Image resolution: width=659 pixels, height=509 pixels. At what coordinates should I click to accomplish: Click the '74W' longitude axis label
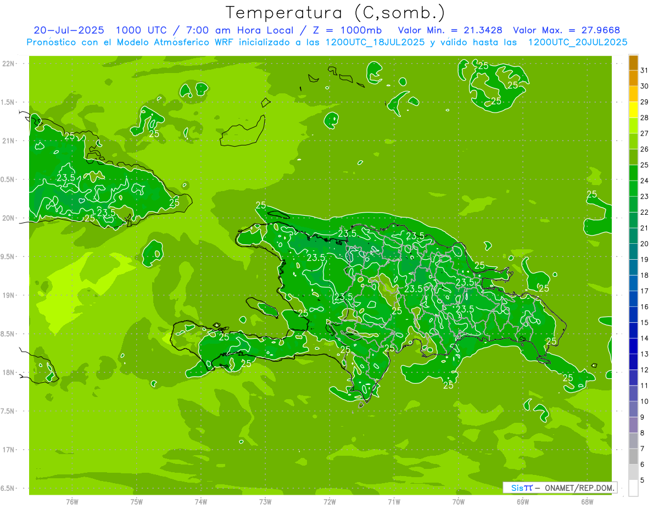tap(201, 501)
